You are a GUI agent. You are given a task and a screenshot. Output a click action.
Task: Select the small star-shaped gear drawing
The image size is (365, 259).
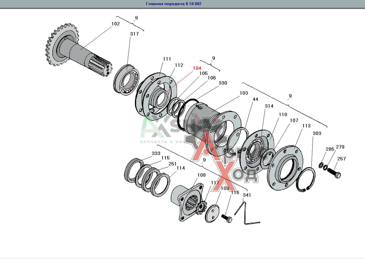pyautogui.click(x=201, y=209)
